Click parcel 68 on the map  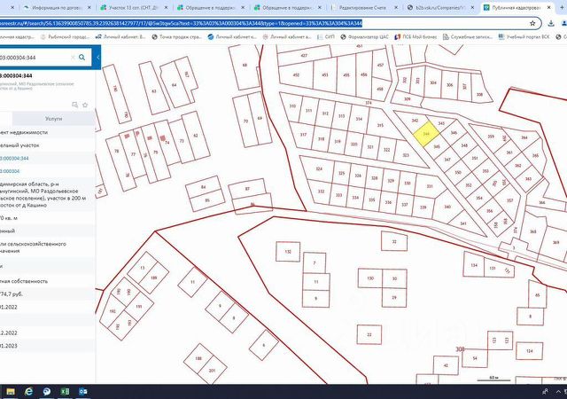pos(245,66)
